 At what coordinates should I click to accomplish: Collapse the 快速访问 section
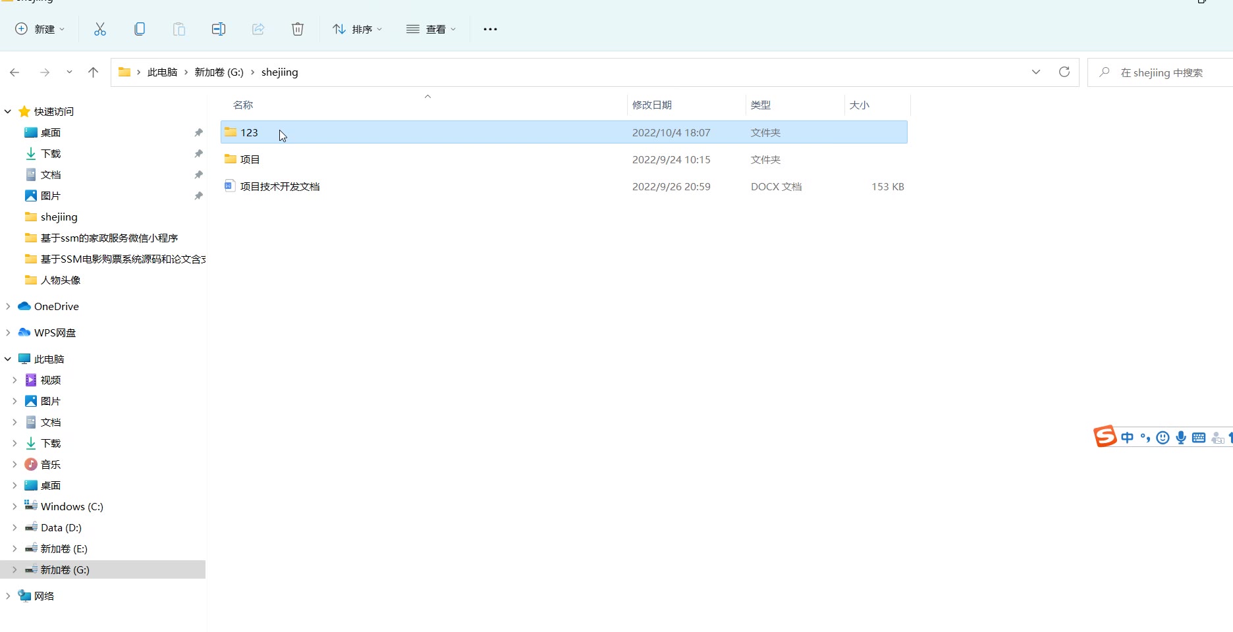pos(8,111)
